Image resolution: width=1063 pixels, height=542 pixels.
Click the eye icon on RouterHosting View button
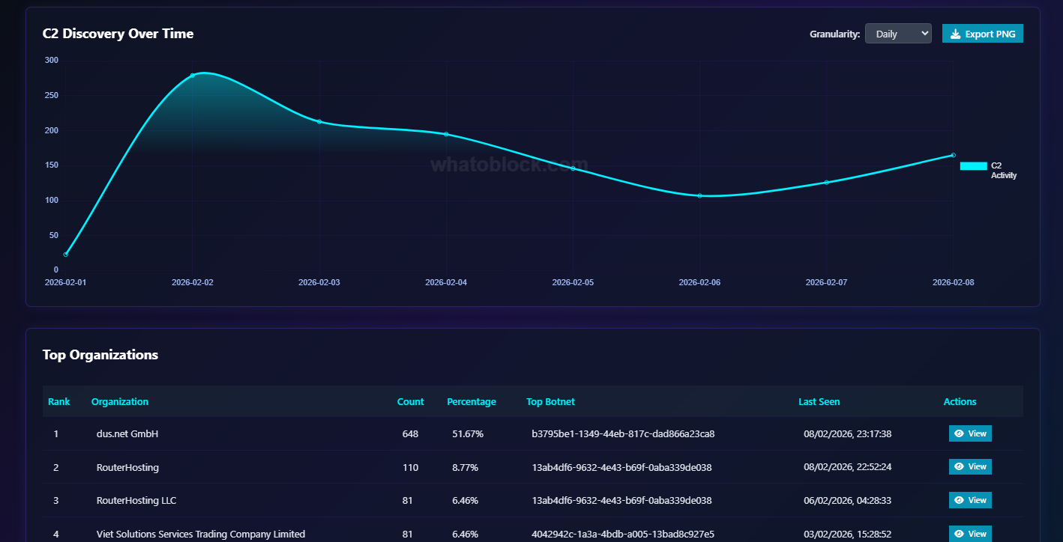click(959, 466)
